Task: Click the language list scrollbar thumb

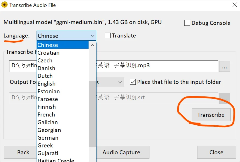Action: pos(92,114)
